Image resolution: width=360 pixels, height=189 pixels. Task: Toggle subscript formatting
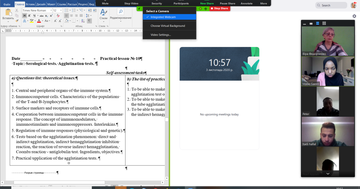click(x=46, y=16)
